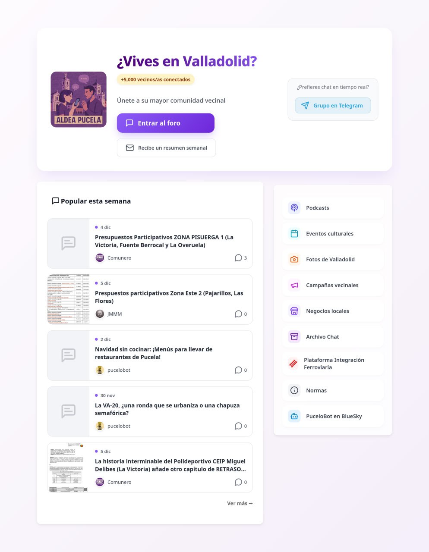Open the La VA-20 ronda post title
Screen dimensions: 429x552
click(167, 409)
